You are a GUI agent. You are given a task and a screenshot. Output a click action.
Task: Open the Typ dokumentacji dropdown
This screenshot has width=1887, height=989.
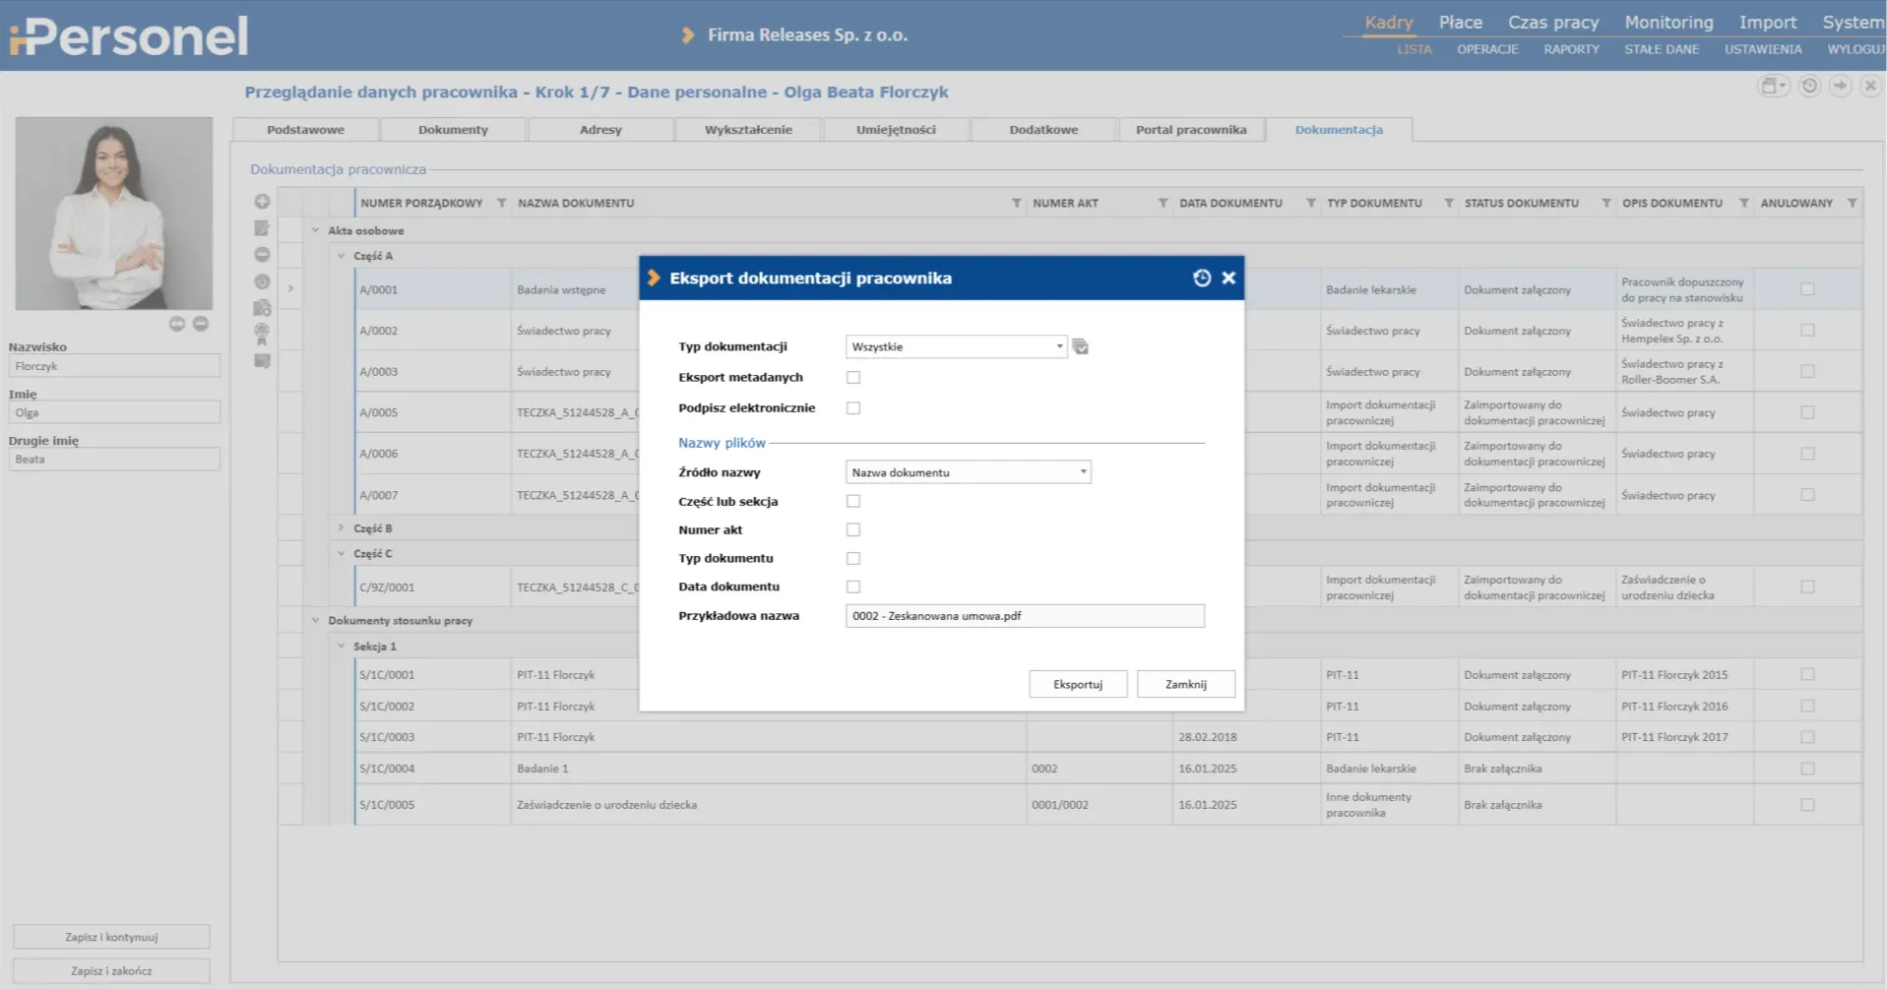point(956,347)
